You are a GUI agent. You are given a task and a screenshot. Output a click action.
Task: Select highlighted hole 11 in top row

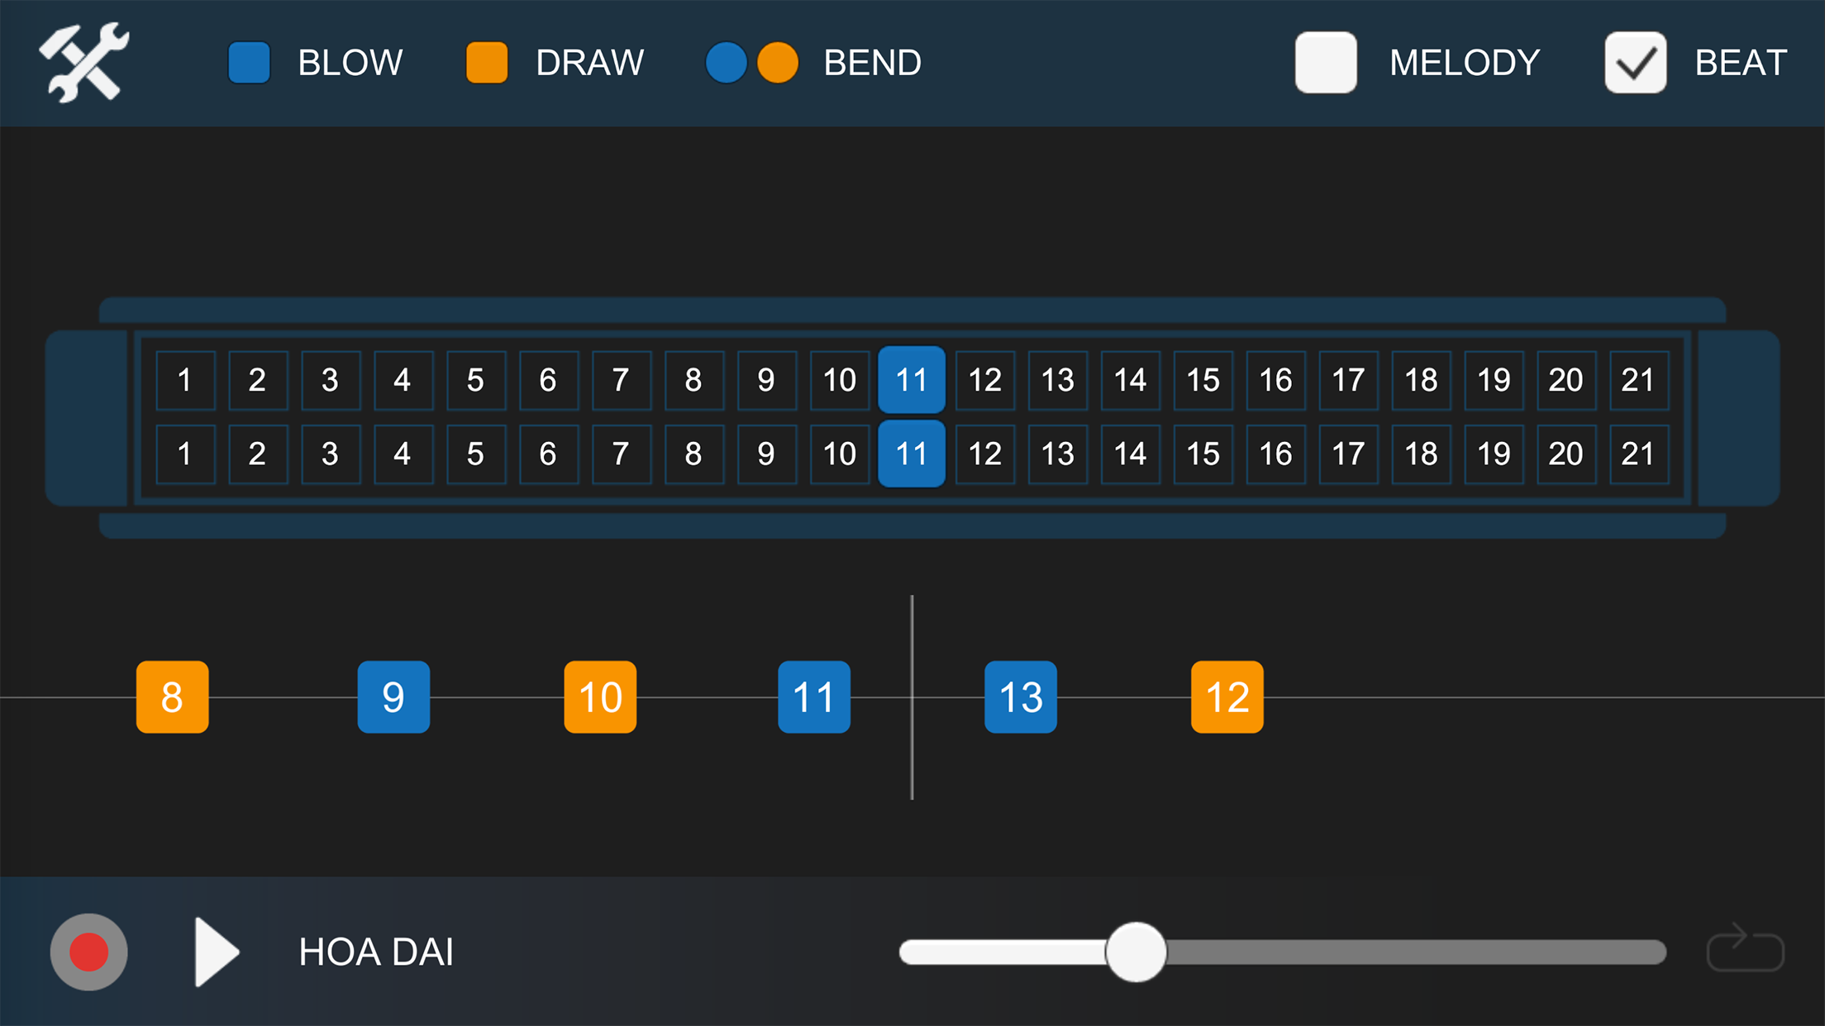pyautogui.click(x=912, y=380)
